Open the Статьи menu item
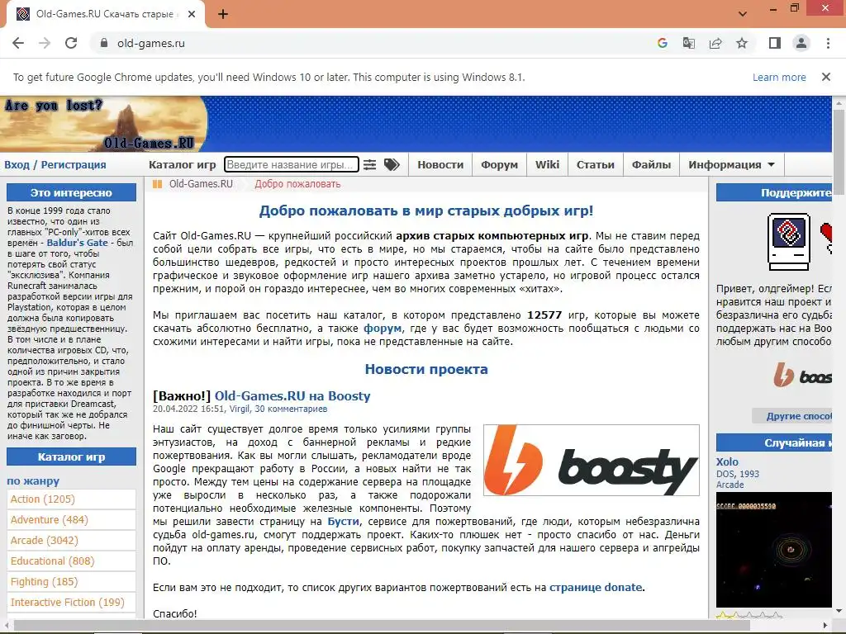Viewport: 846px width, 634px height. pos(595,164)
